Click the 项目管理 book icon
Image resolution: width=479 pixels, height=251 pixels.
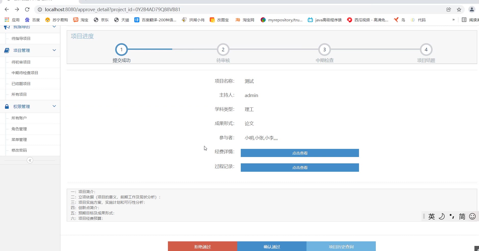pyautogui.click(x=7, y=50)
